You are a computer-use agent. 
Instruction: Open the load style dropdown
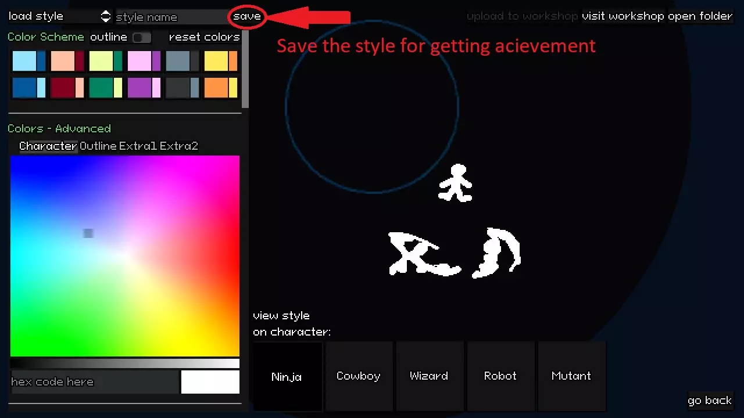coord(59,16)
